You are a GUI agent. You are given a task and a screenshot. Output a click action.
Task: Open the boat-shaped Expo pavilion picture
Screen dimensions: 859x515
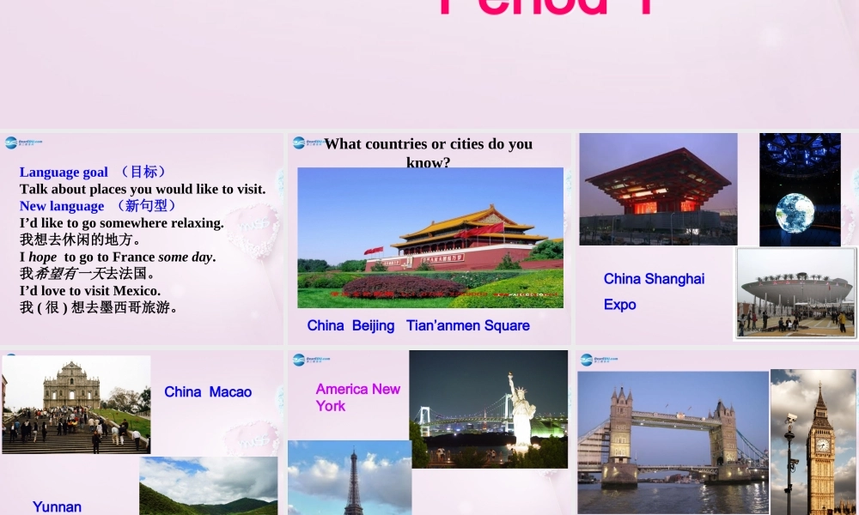795,292
